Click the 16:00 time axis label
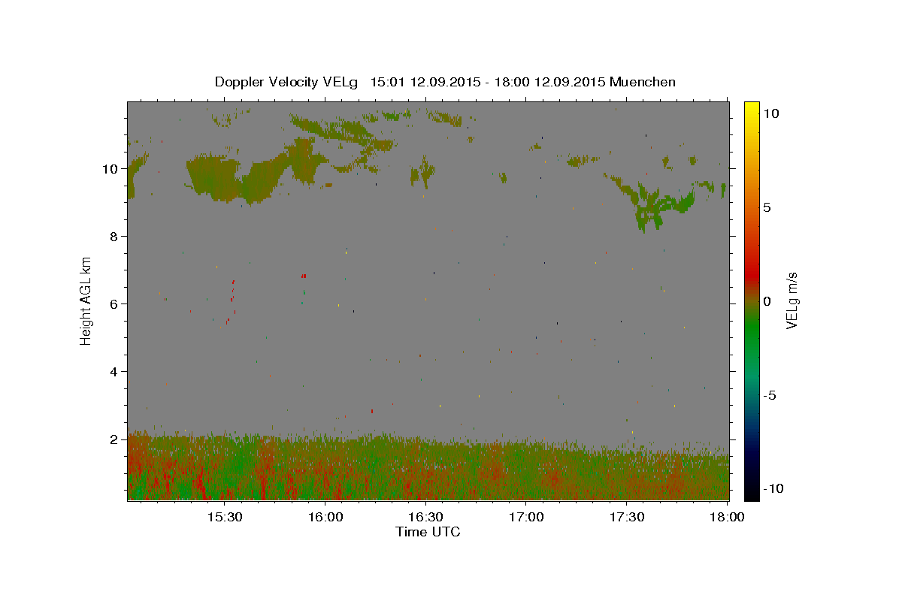Image resolution: width=902 pixels, height=601 pixels. click(325, 517)
